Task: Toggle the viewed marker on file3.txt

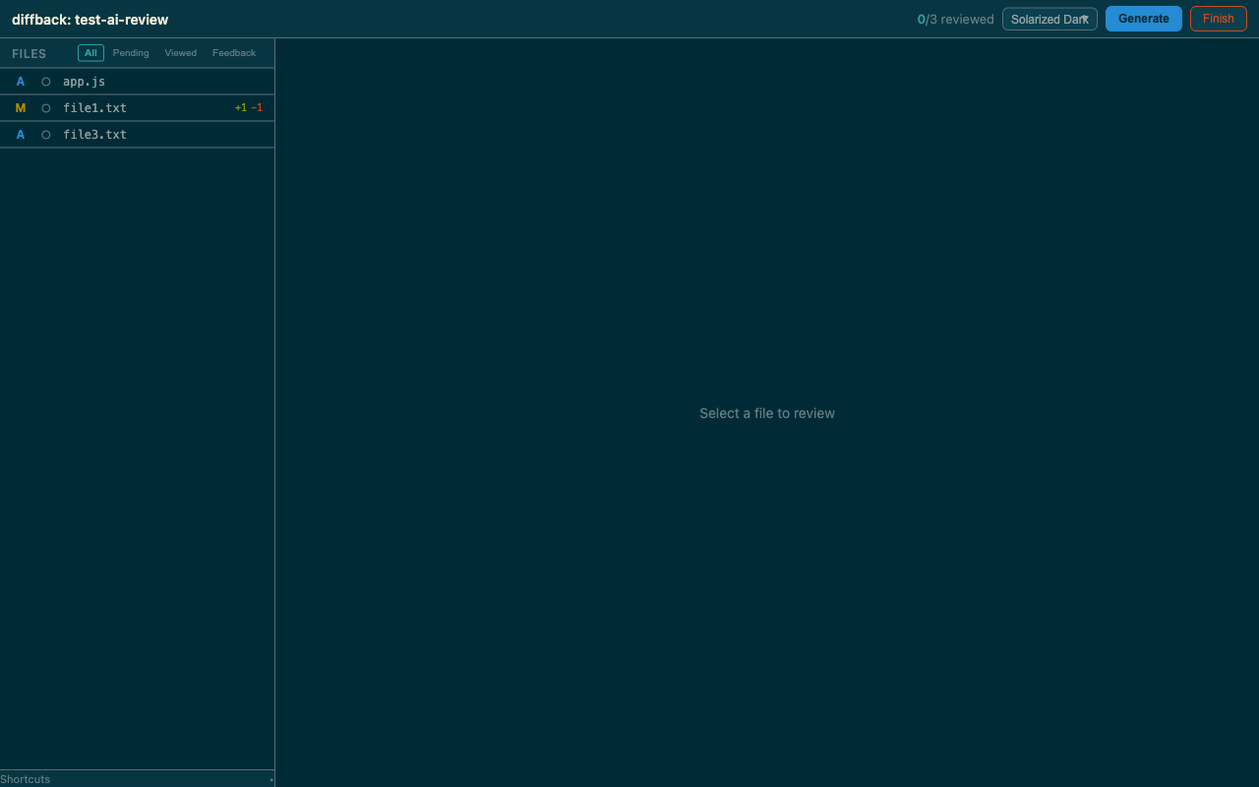Action: (45, 134)
